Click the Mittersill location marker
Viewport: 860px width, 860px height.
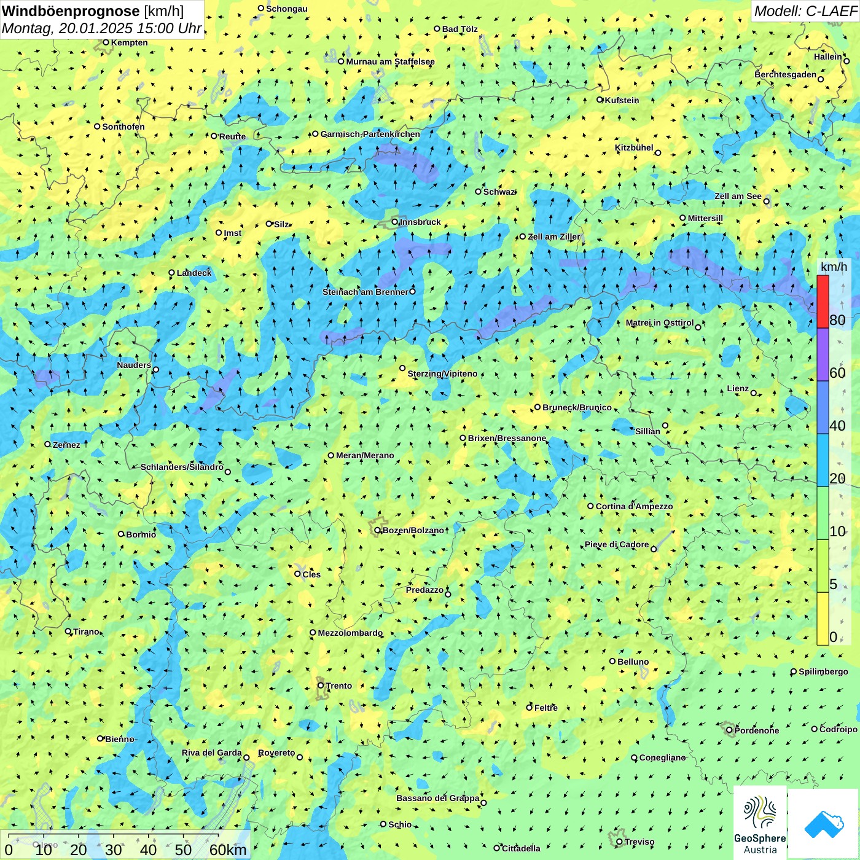click(x=682, y=217)
